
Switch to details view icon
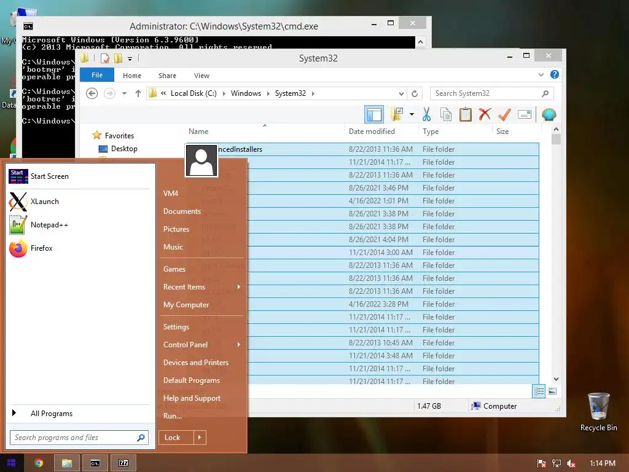pyautogui.click(x=539, y=391)
